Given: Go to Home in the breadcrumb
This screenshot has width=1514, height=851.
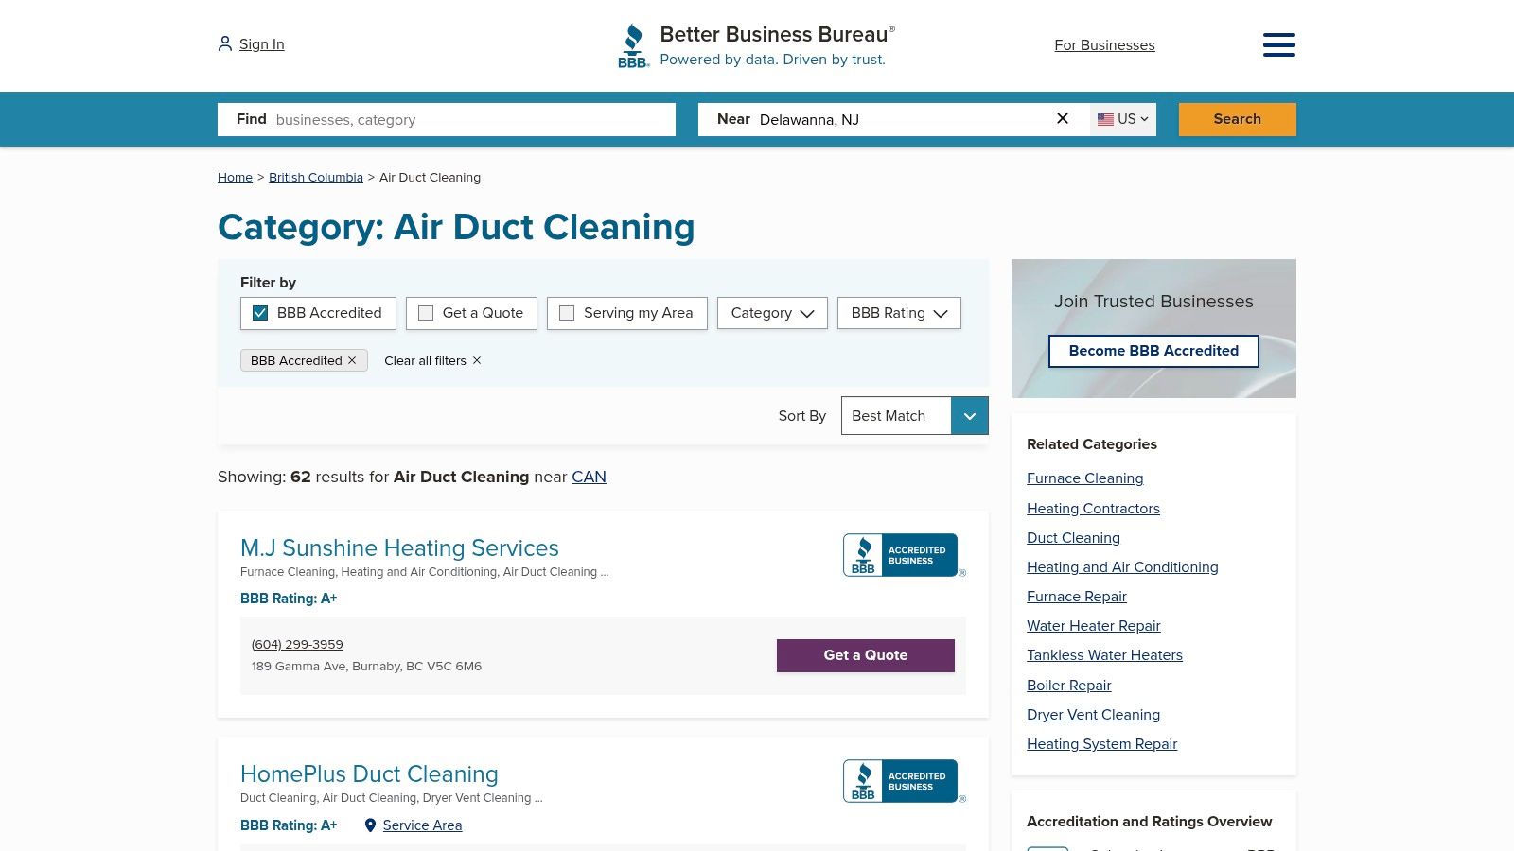Looking at the screenshot, I should (x=235, y=177).
